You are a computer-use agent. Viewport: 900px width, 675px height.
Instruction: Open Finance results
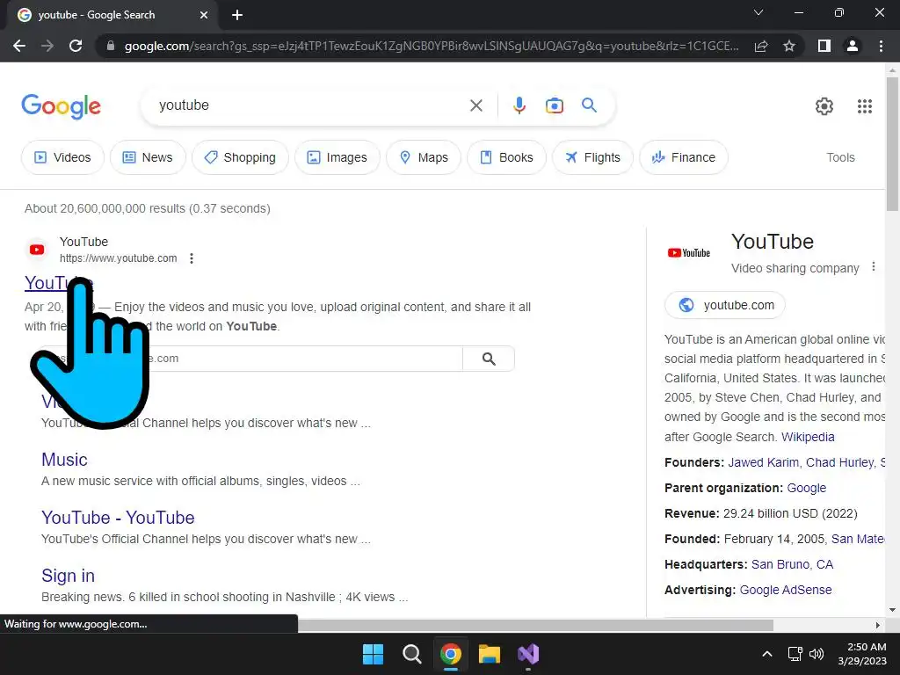pyautogui.click(x=683, y=157)
